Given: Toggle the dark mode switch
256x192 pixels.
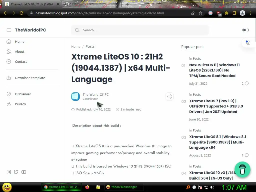Looking at the screenshot, I should coord(245,30).
